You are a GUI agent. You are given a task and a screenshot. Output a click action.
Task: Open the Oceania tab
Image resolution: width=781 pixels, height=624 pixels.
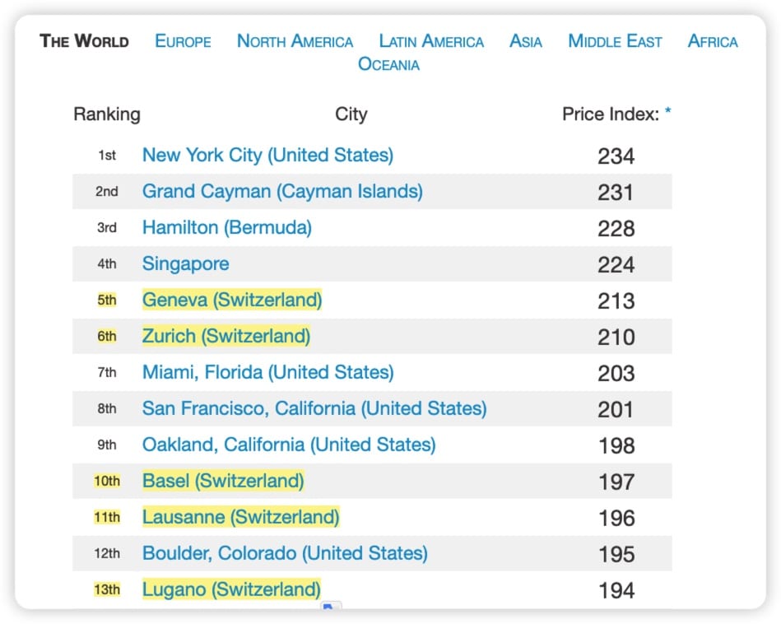tap(388, 64)
